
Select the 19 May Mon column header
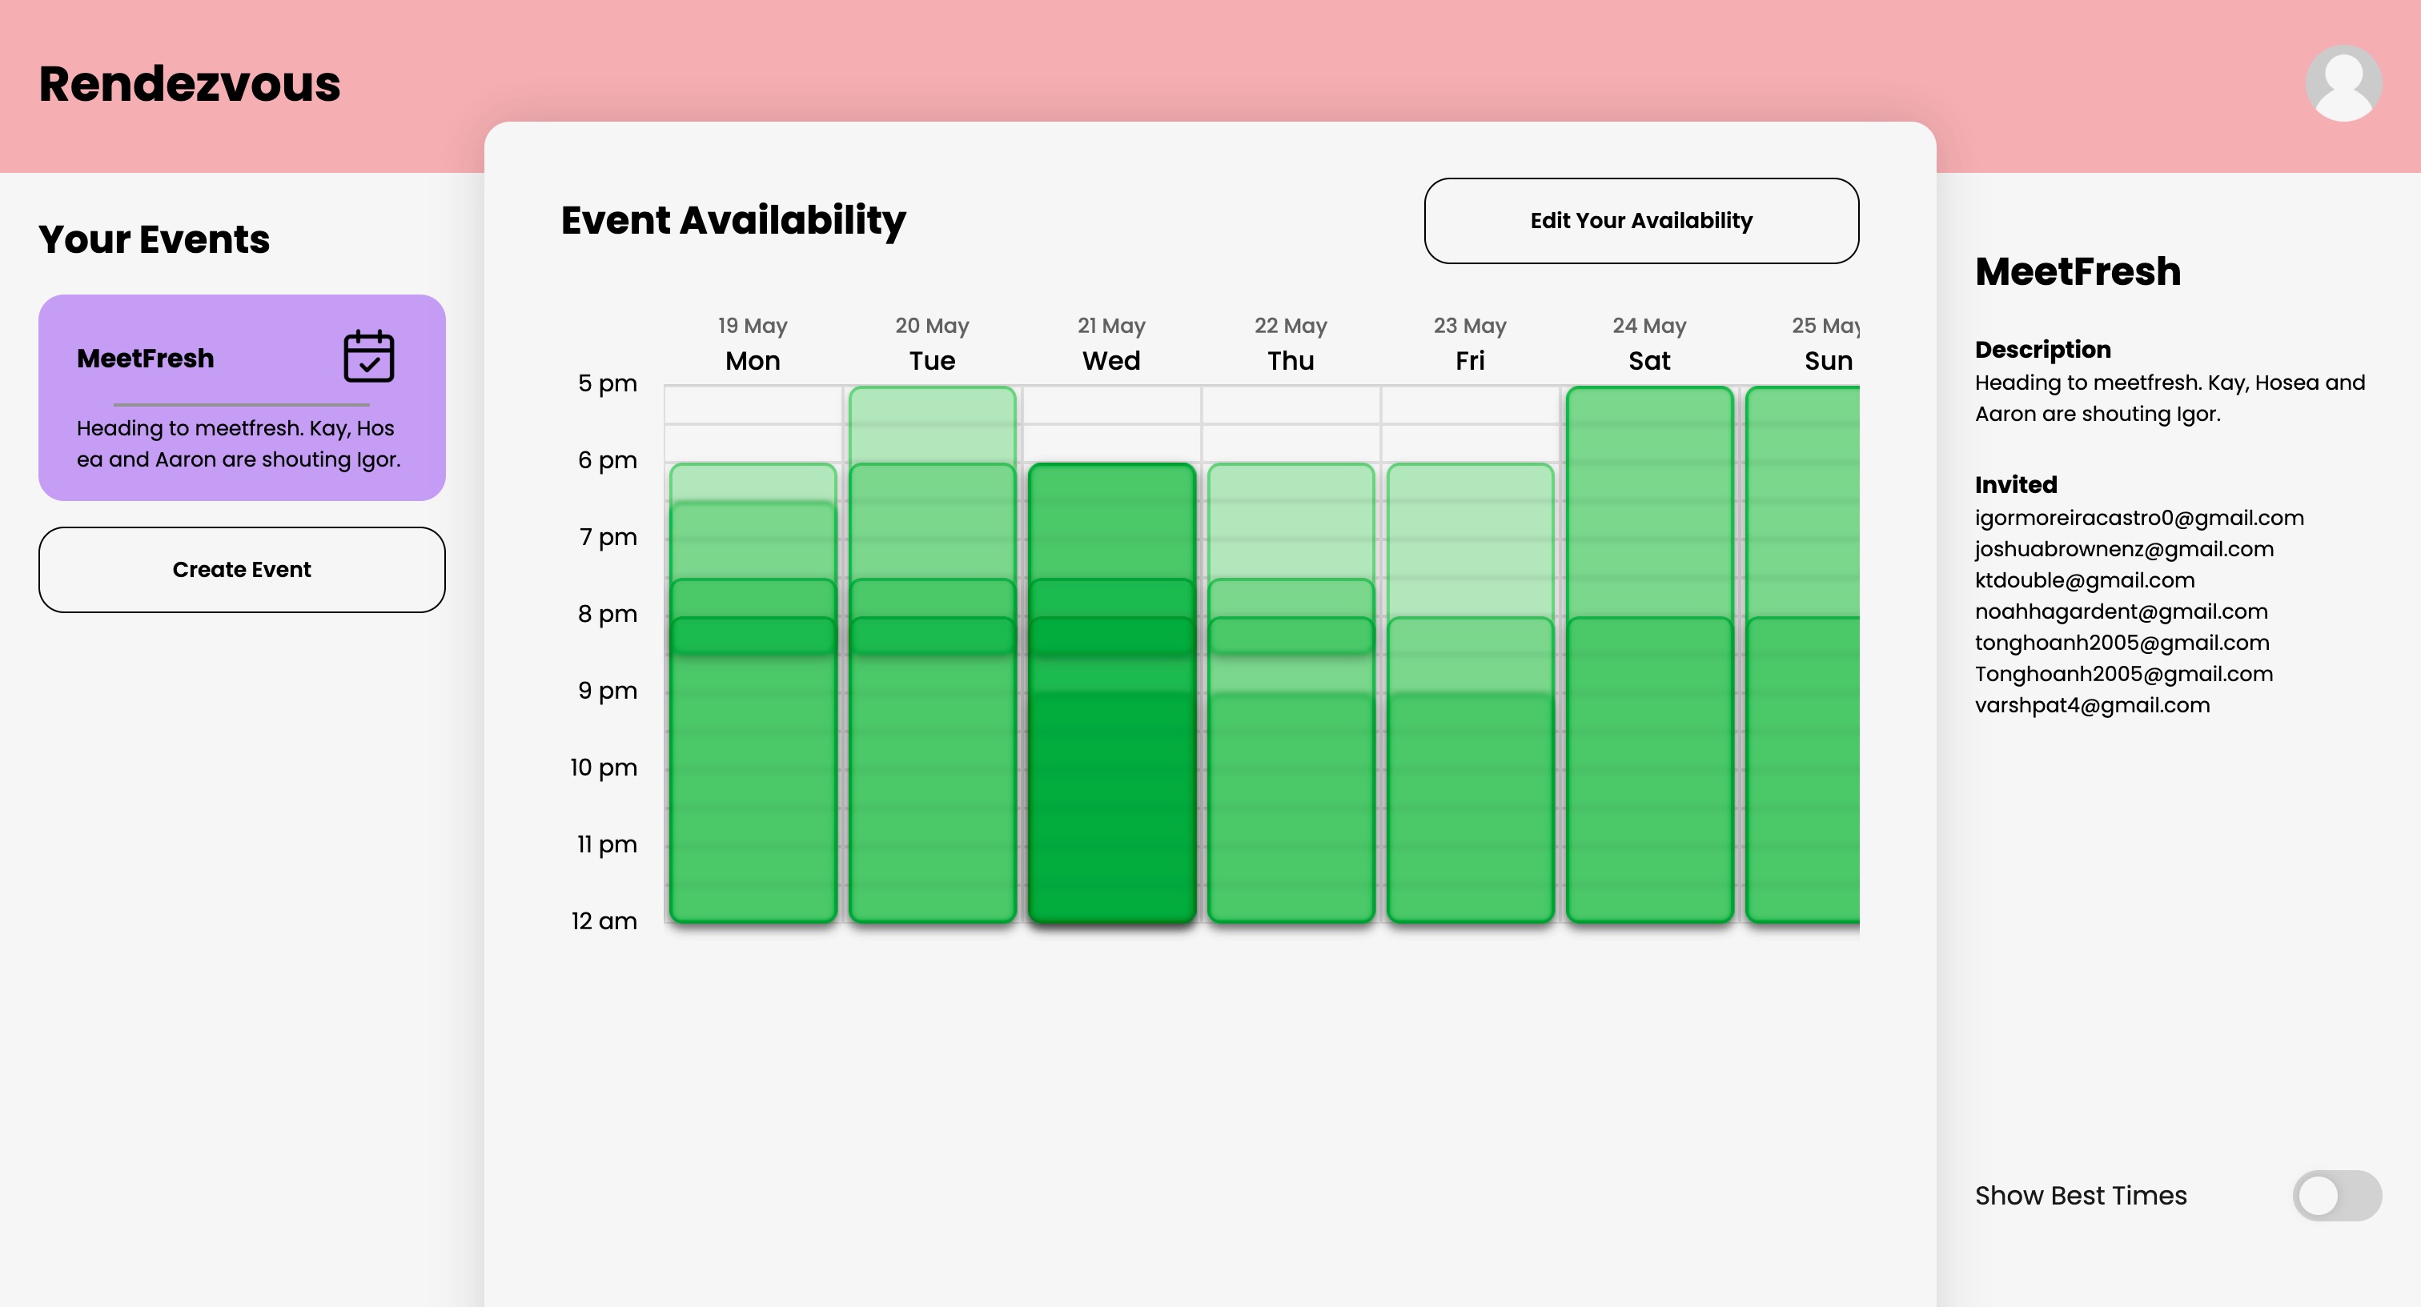click(x=752, y=344)
